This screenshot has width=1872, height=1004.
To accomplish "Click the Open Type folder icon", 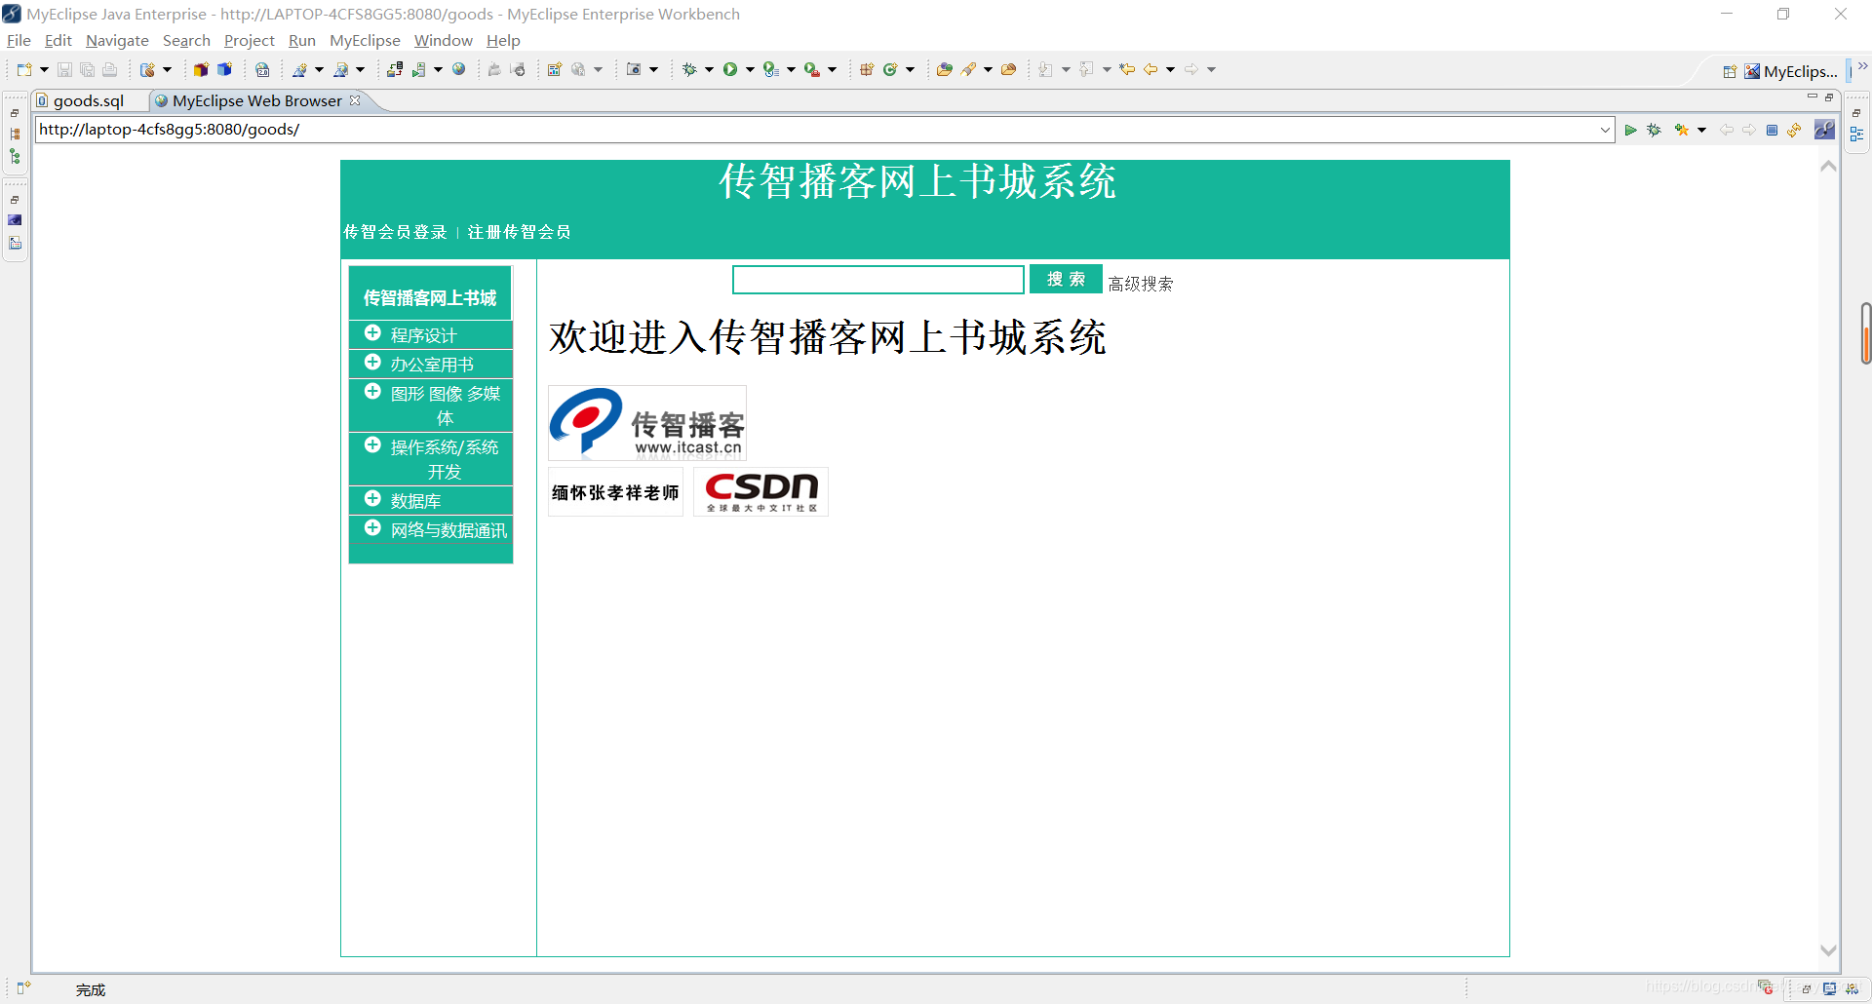I will point(944,69).
